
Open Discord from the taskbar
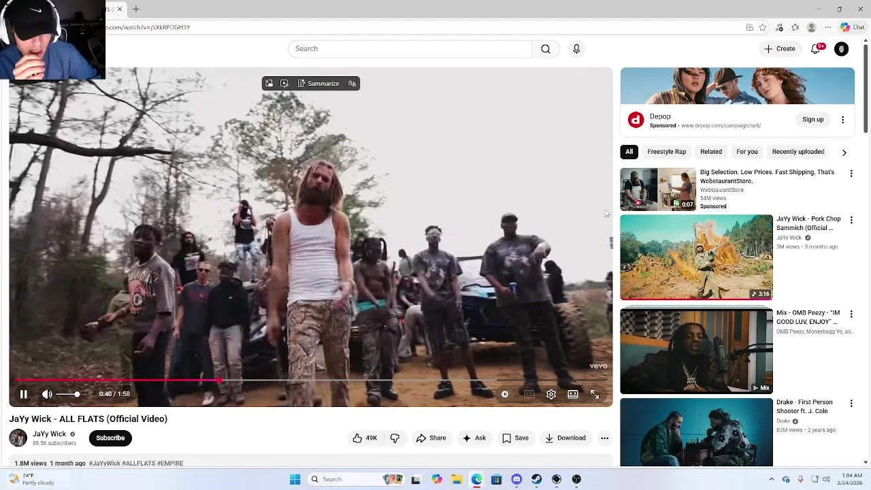516,479
